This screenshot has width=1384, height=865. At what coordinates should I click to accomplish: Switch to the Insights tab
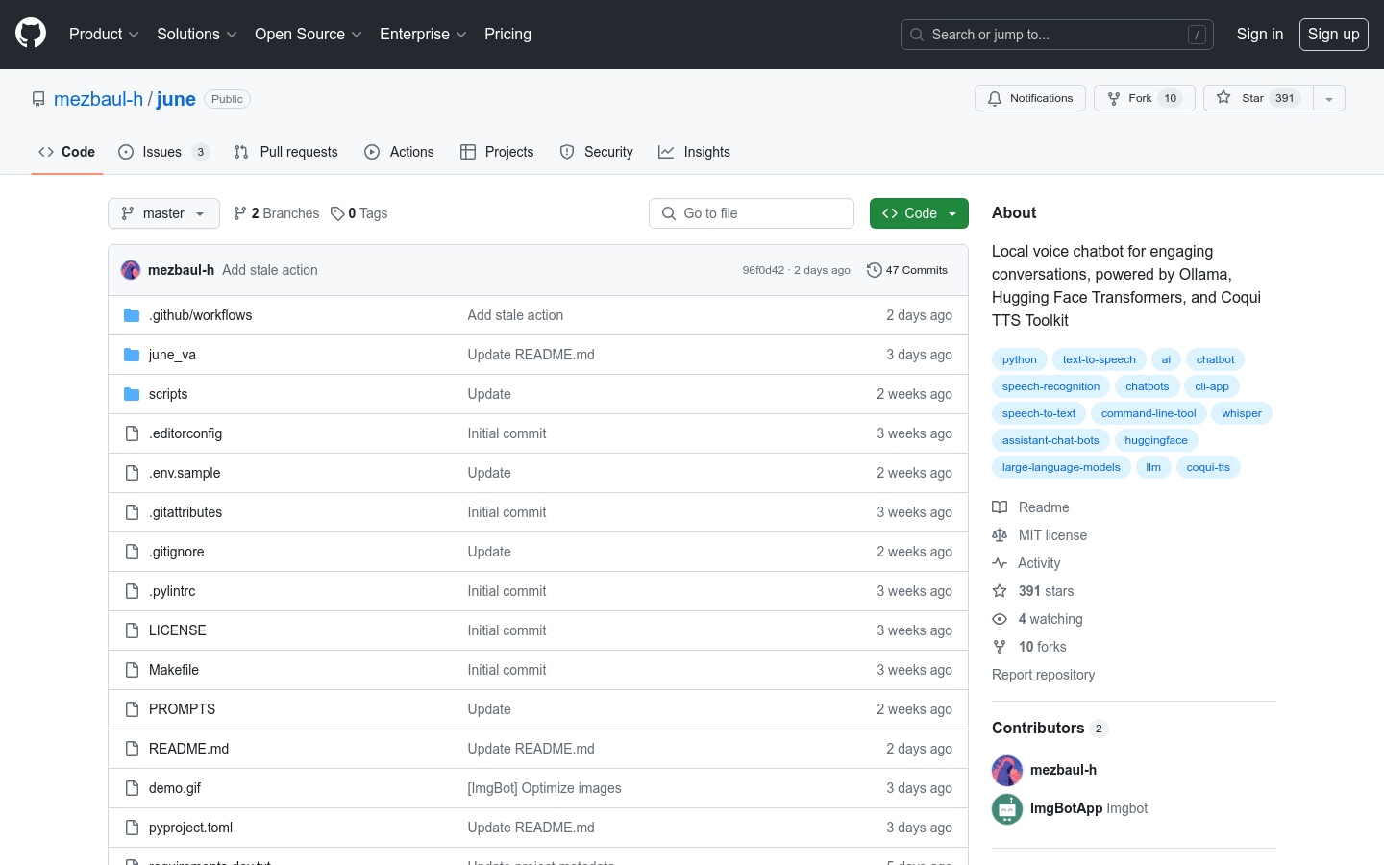(x=694, y=152)
